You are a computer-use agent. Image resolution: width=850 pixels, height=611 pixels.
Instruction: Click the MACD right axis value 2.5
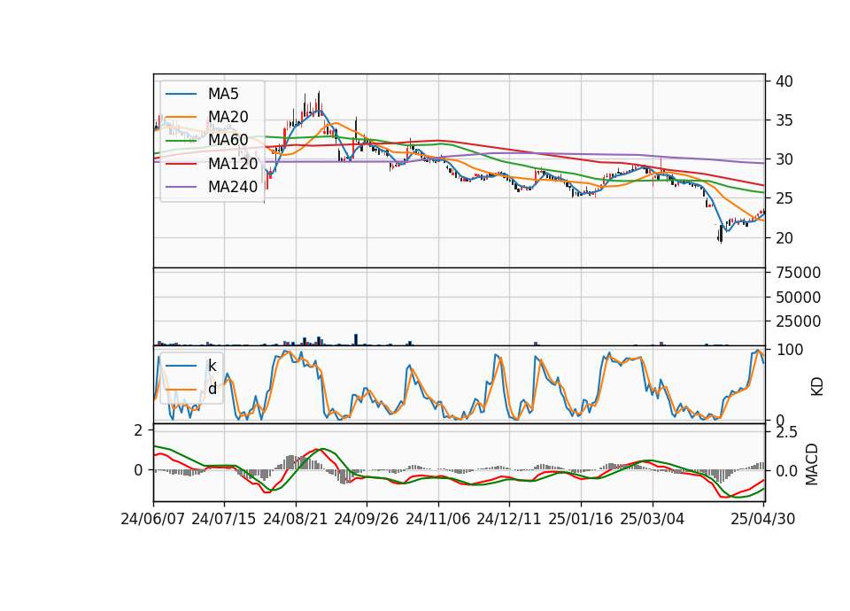(786, 432)
